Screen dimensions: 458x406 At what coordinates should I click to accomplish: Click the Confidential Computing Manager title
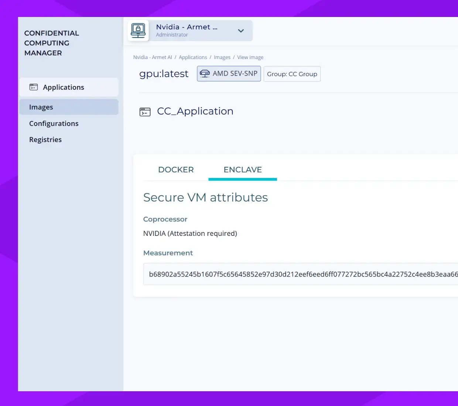[x=51, y=43]
